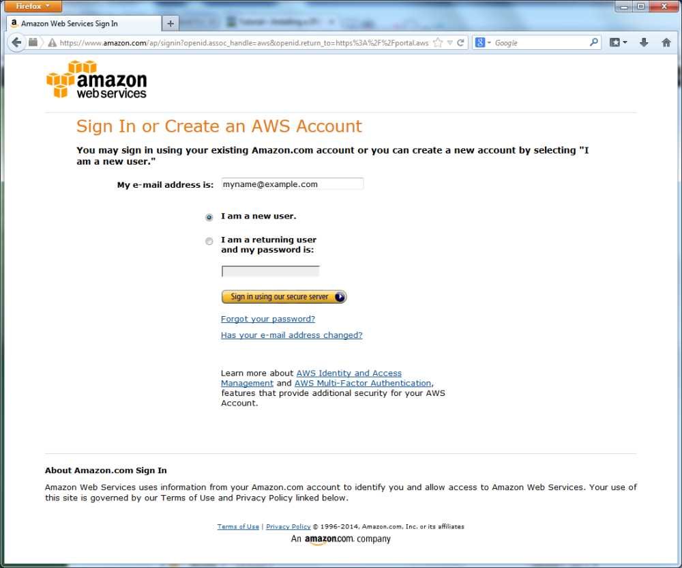The width and height of the screenshot is (682, 568).
Task: Click the address bar URL text
Action: [x=244, y=42]
